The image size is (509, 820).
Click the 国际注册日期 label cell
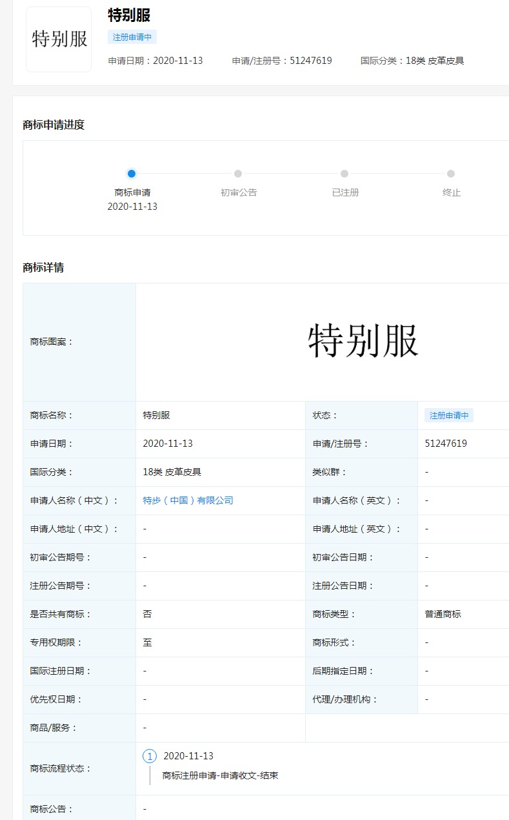coord(79,671)
